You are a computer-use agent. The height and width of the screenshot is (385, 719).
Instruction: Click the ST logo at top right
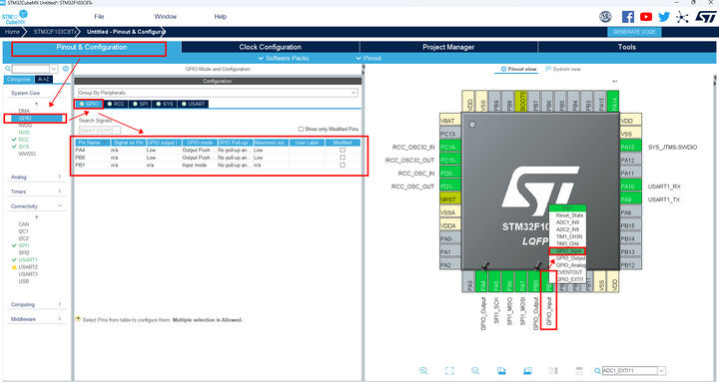click(x=705, y=17)
